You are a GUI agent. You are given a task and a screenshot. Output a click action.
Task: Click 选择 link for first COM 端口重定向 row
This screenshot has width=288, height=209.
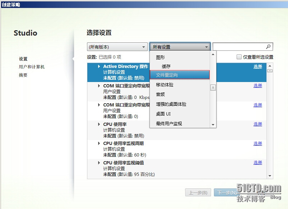tap(258, 86)
